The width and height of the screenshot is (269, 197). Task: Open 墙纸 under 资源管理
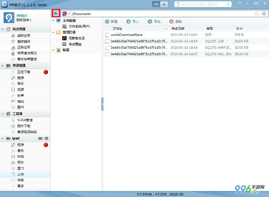coord(25,101)
